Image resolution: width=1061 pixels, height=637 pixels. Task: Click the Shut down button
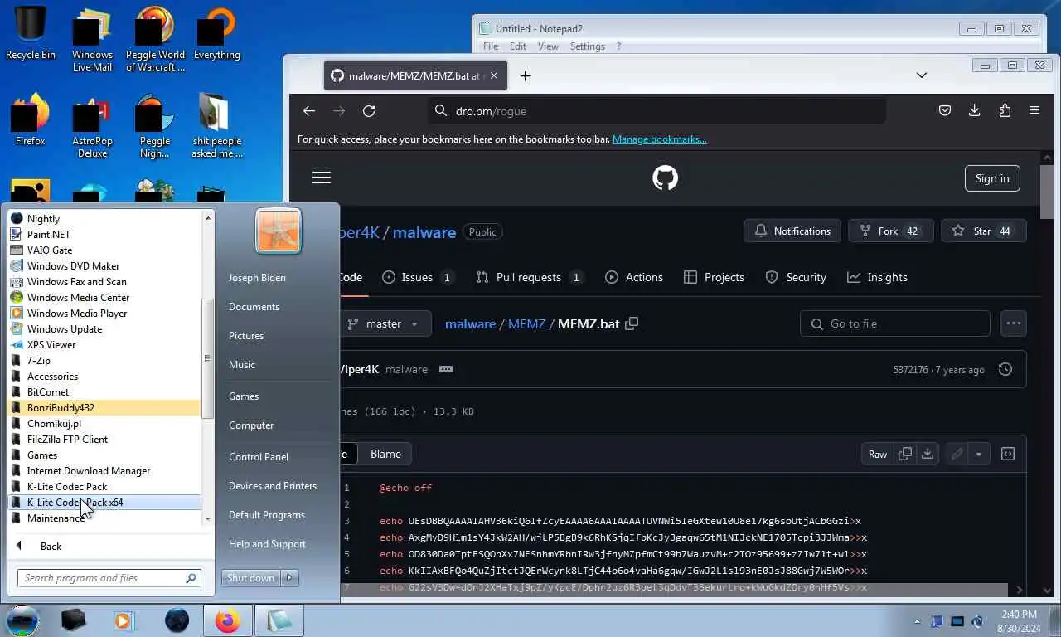[251, 578]
